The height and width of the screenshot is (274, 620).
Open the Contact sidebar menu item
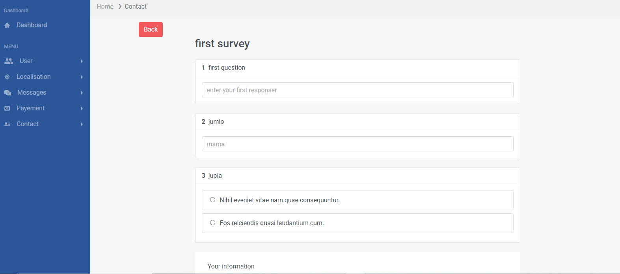click(45, 124)
